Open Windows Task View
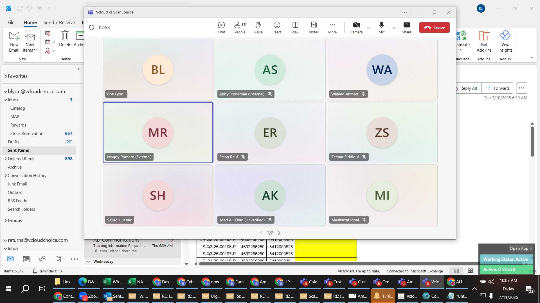Image resolution: width=540 pixels, height=303 pixels. tap(42, 289)
